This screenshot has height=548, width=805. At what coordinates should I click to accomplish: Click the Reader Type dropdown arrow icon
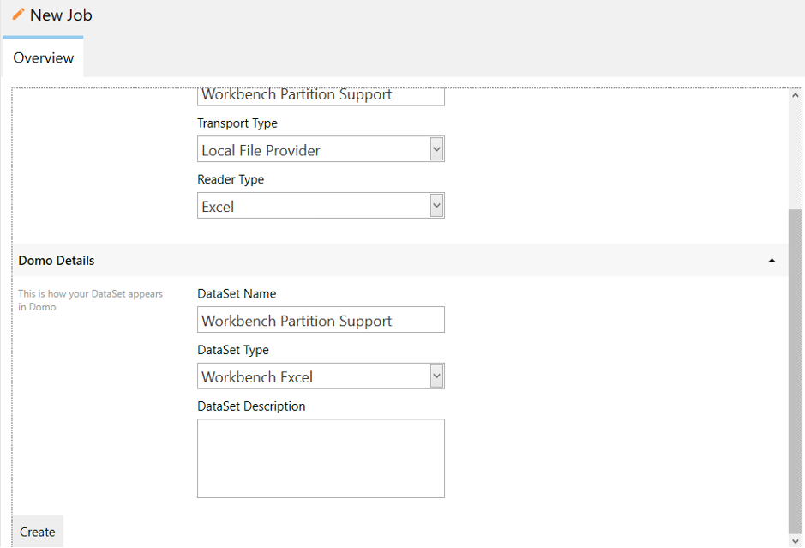(x=437, y=205)
